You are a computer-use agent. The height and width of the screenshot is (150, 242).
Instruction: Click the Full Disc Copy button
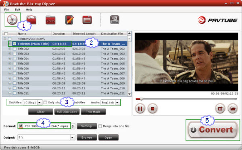pyautogui.click(x=67, y=112)
